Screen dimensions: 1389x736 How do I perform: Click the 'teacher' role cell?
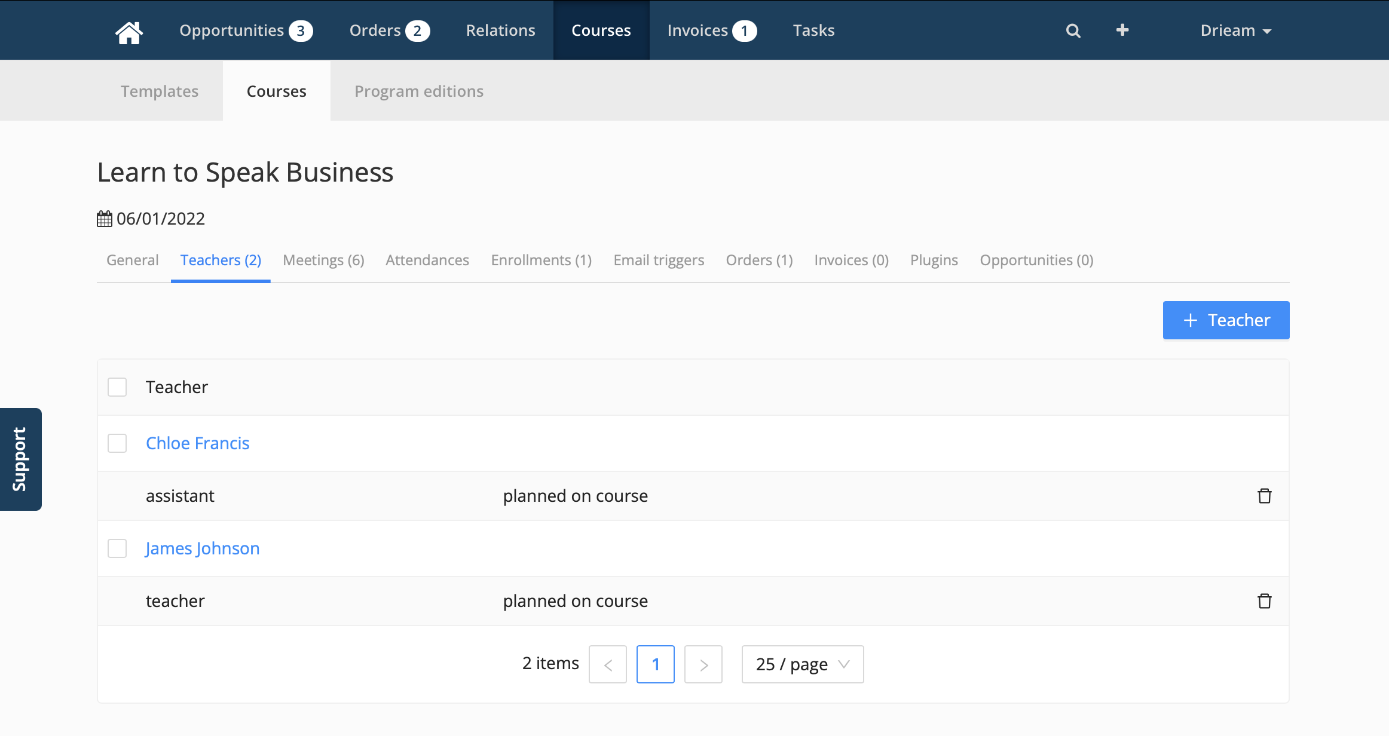click(x=175, y=601)
